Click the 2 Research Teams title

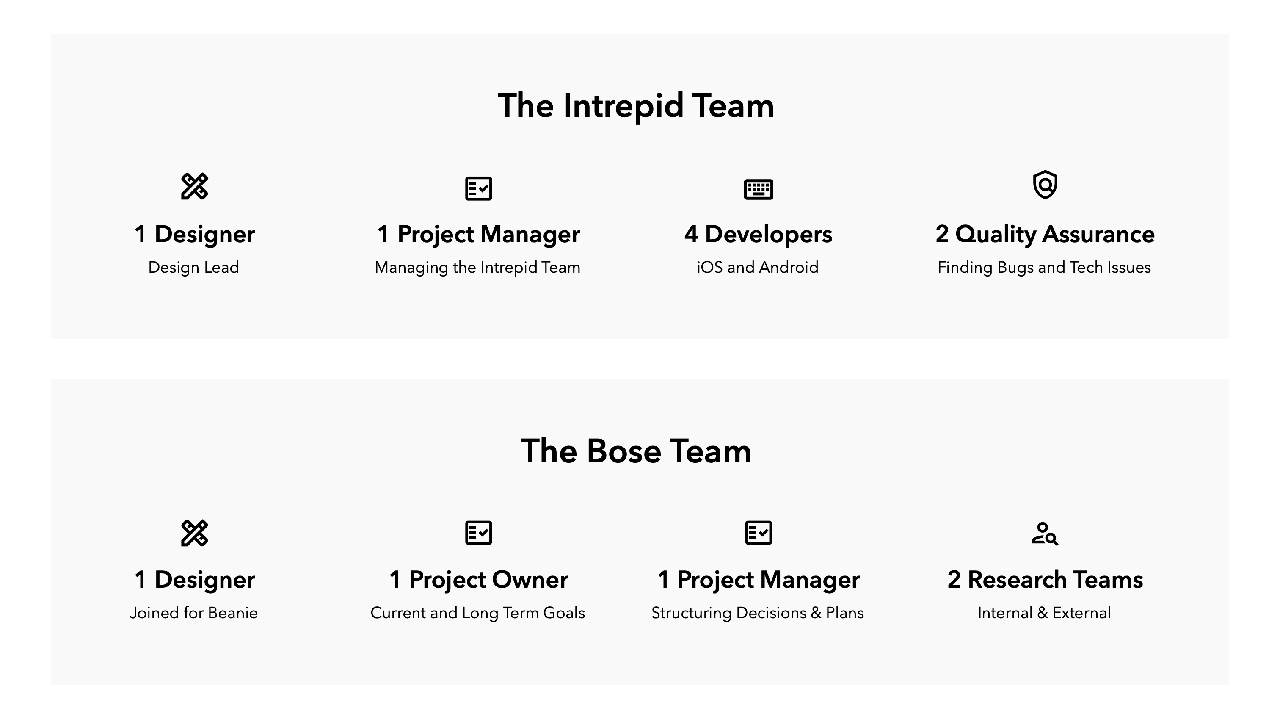coord(1045,580)
